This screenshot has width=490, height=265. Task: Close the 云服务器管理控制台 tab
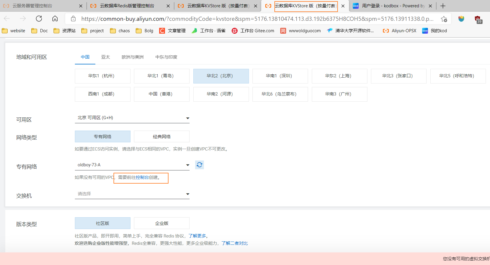pos(81,6)
